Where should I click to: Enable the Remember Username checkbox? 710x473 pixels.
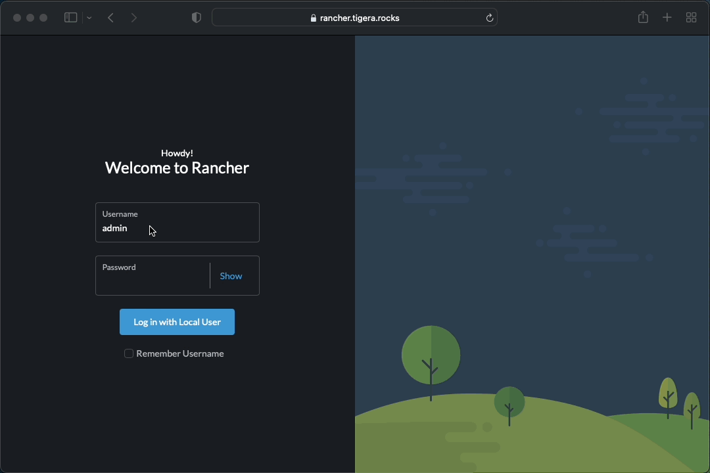(129, 353)
